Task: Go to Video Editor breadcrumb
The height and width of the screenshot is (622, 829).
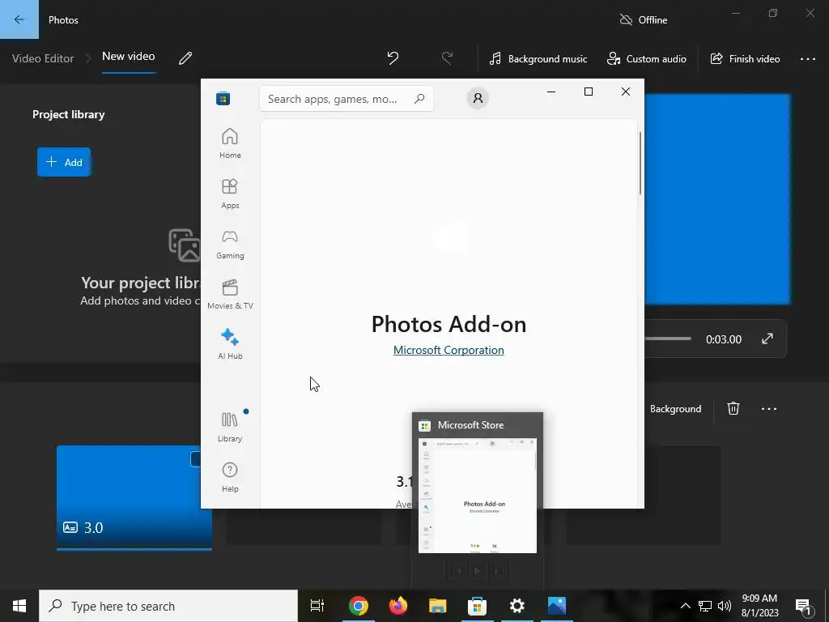Action: [x=43, y=58]
